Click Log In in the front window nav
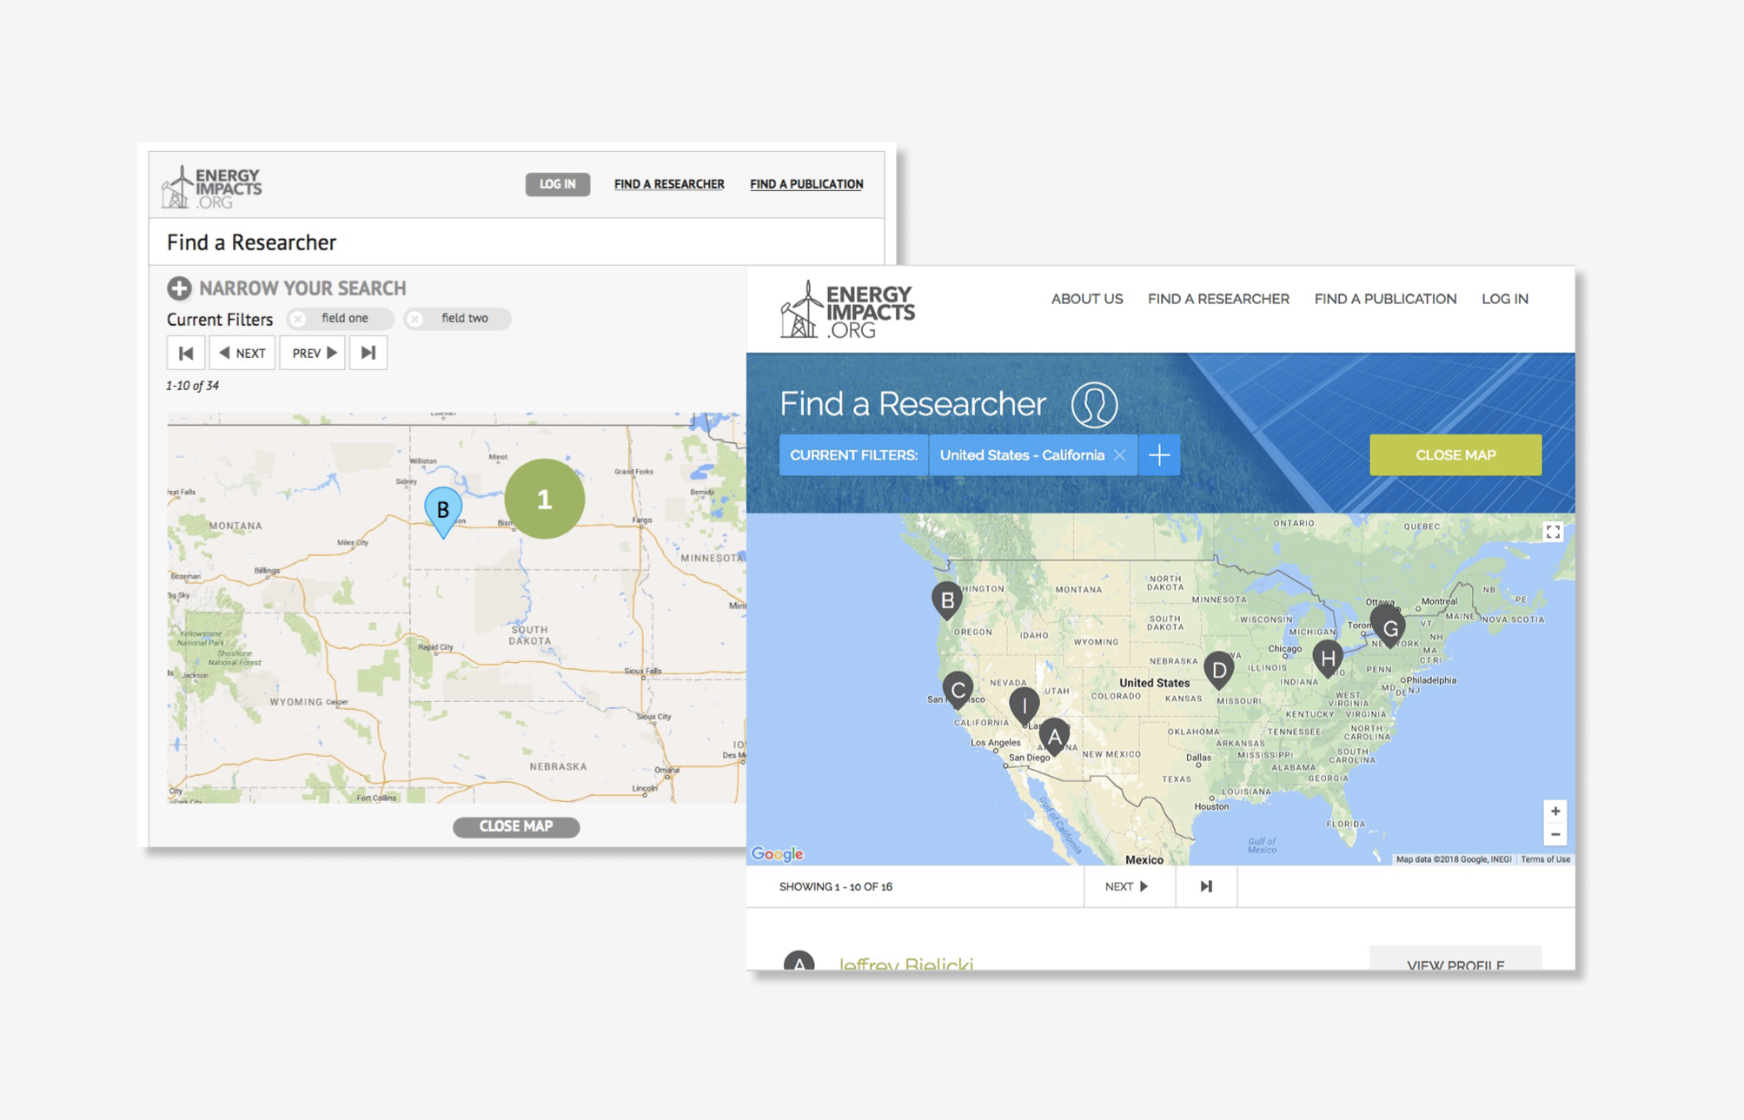This screenshot has height=1120, width=1744. pyautogui.click(x=1504, y=299)
